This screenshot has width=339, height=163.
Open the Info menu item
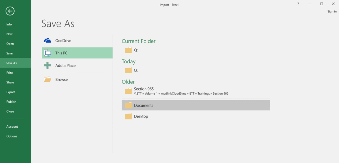pyautogui.click(x=9, y=24)
